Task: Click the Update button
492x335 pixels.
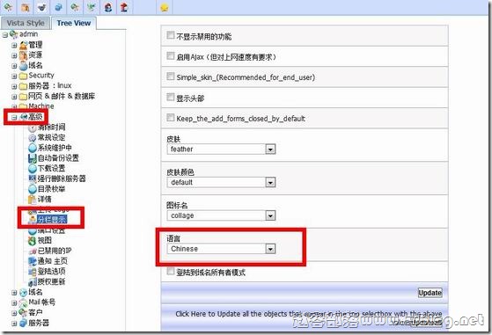Action: (x=430, y=293)
